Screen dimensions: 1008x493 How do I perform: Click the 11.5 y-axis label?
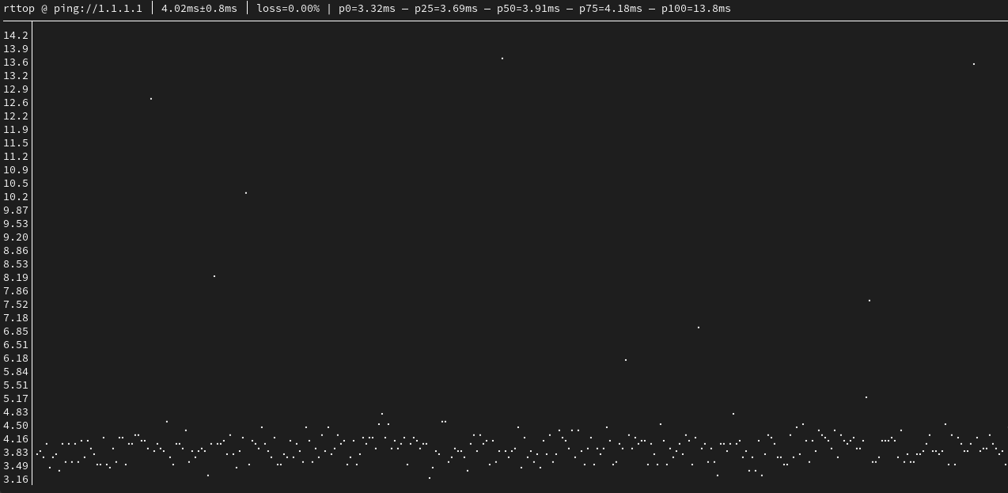(x=16, y=143)
